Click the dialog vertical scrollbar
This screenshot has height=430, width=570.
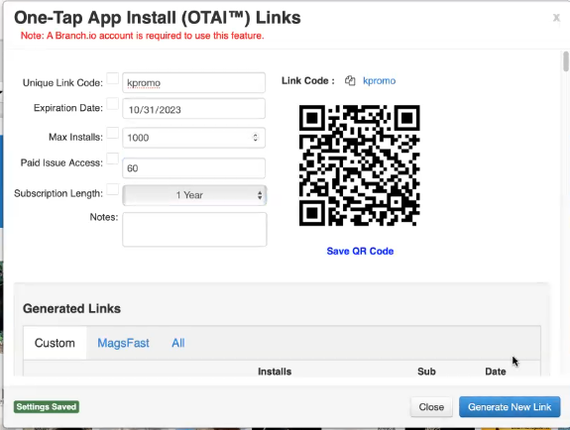coord(565,61)
